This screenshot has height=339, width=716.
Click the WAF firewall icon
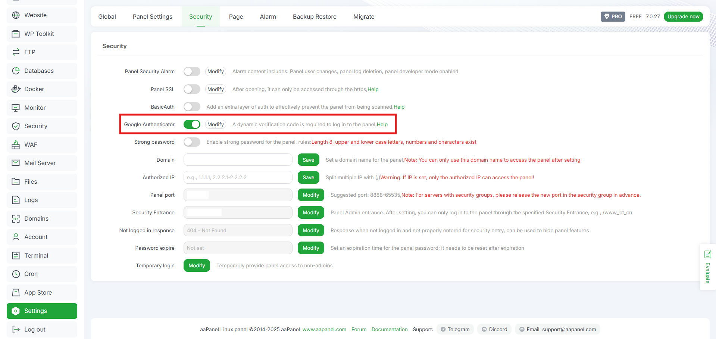pyautogui.click(x=16, y=144)
